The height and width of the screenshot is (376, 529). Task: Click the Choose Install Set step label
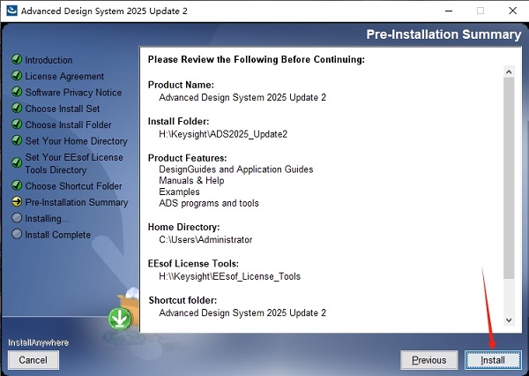click(x=63, y=109)
